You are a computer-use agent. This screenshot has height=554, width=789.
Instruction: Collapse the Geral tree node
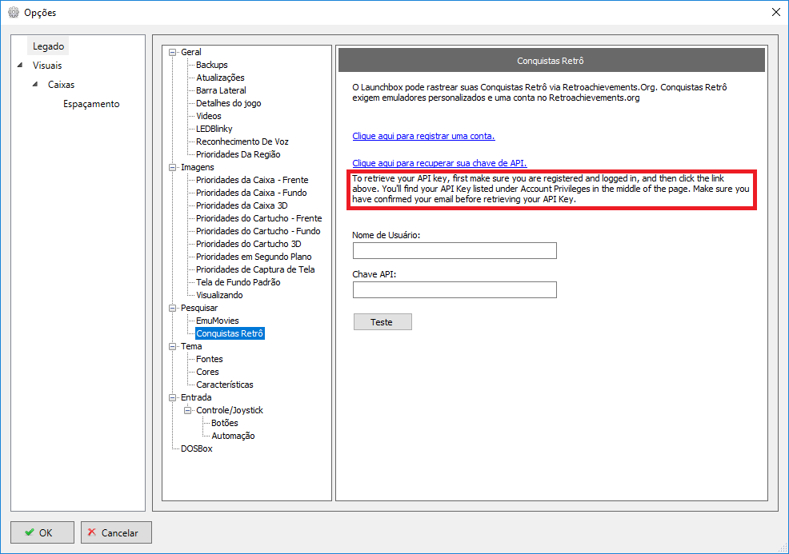173,52
